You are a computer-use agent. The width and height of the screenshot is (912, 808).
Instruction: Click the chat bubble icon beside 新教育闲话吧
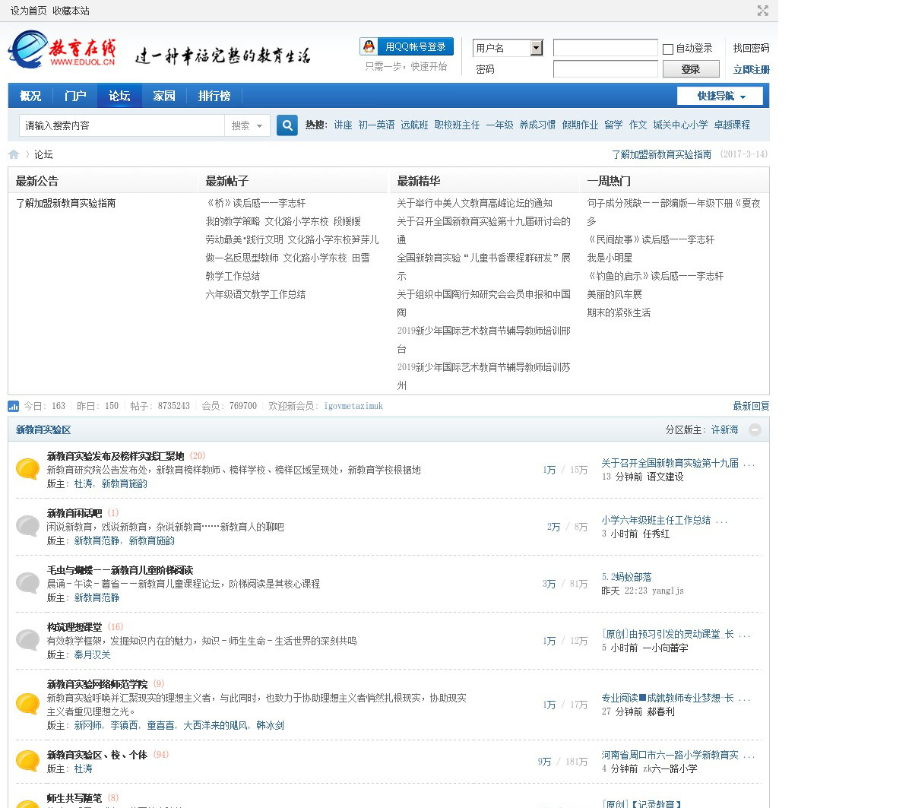click(x=28, y=526)
